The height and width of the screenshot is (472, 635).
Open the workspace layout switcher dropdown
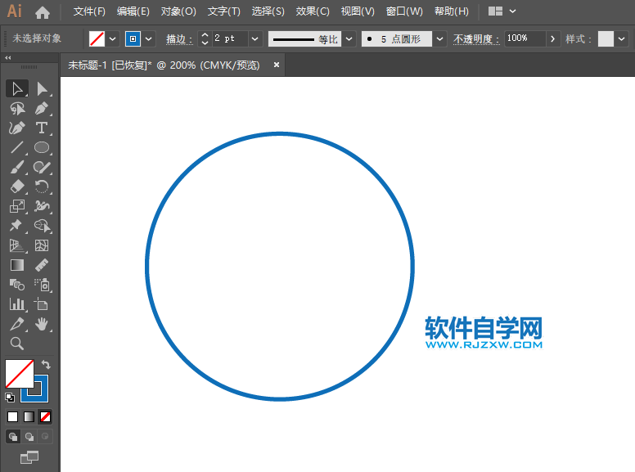coord(512,11)
